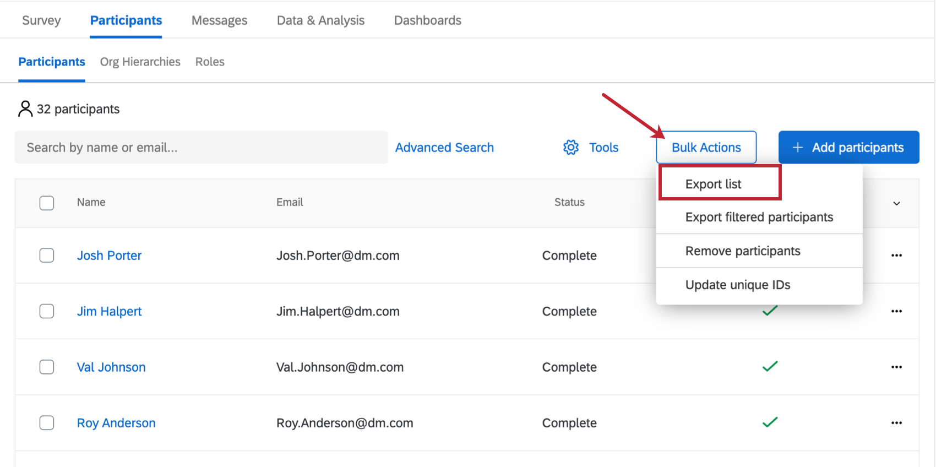
Task: Select the Josh Porter checkbox
Action: click(47, 256)
